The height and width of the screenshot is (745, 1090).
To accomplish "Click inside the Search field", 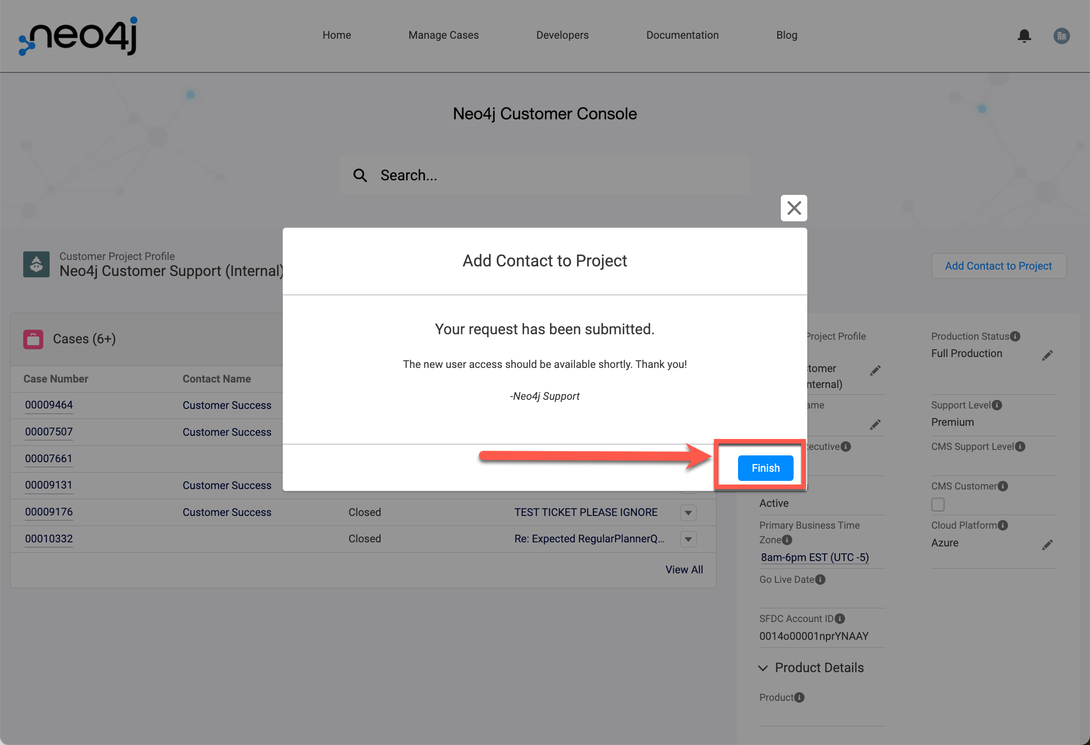I will [544, 174].
